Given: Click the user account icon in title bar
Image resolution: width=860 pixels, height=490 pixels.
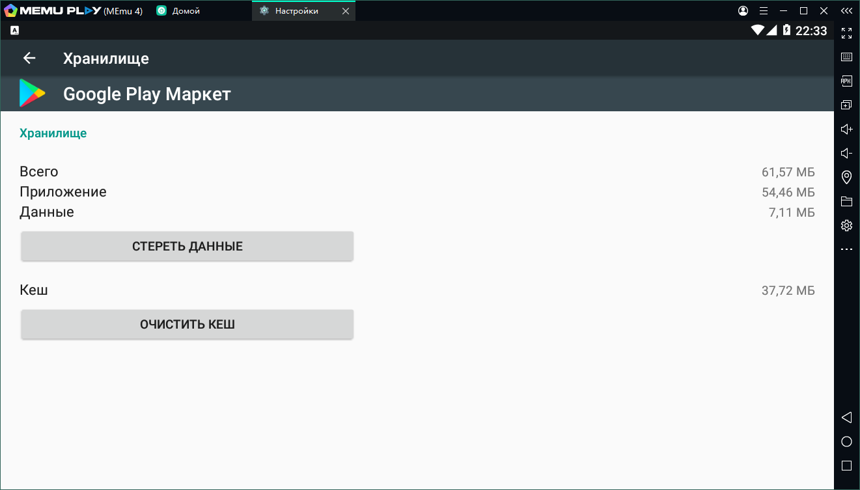Looking at the screenshot, I should pyautogui.click(x=743, y=11).
